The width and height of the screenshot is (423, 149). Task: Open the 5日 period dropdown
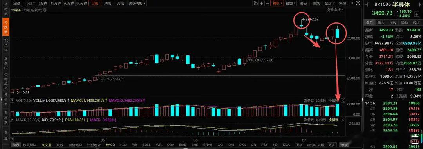[x=31, y=3]
